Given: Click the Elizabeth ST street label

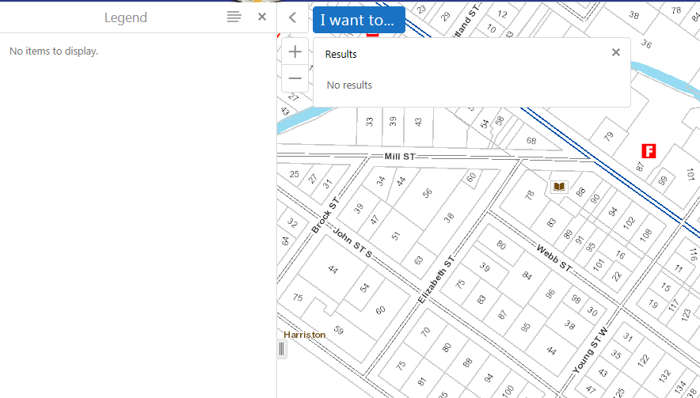Looking at the screenshot, I should 436,280.
